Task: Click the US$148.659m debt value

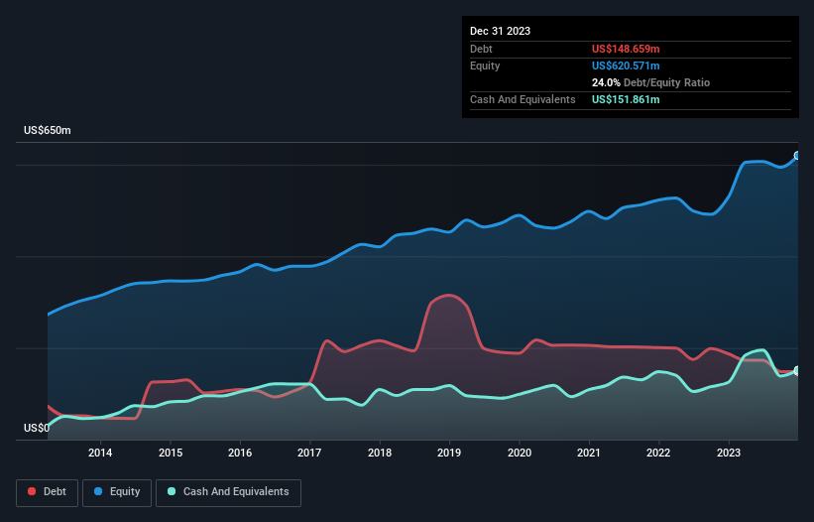Action: click(x=626, y=49)
